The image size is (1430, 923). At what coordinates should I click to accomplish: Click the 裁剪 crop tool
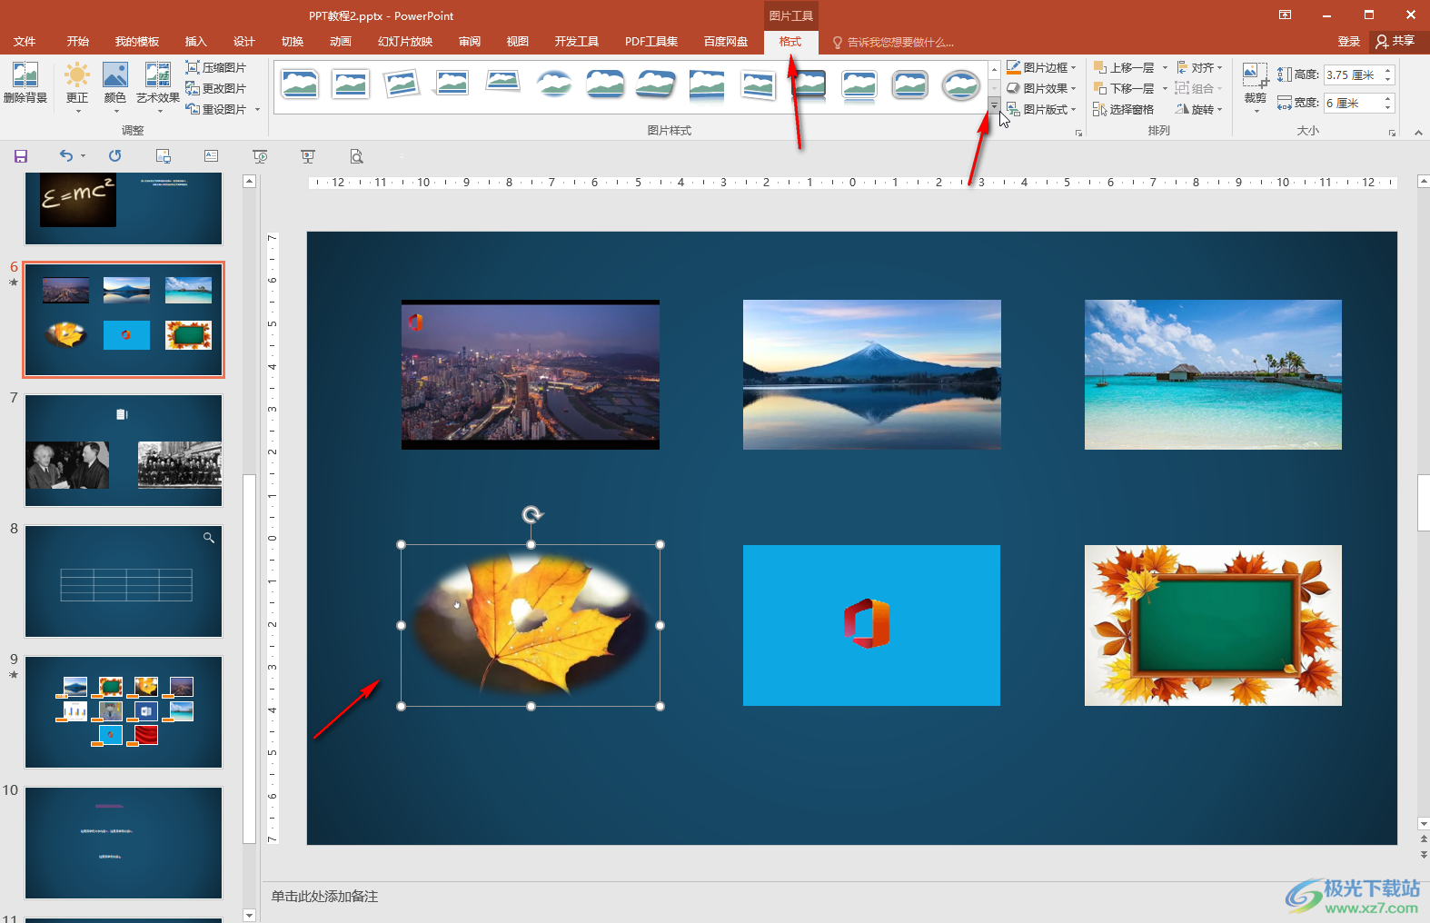[1255, 86]
